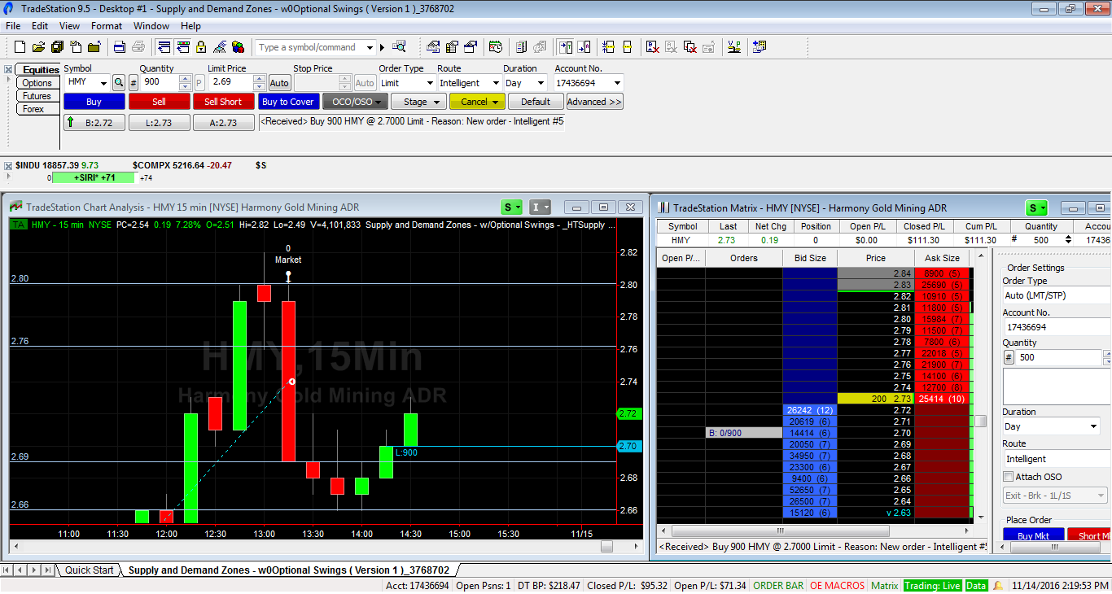The height and width of the screenshot is (594, 1112).
Task: Close the order bar with X box
Action: [8, 69]
